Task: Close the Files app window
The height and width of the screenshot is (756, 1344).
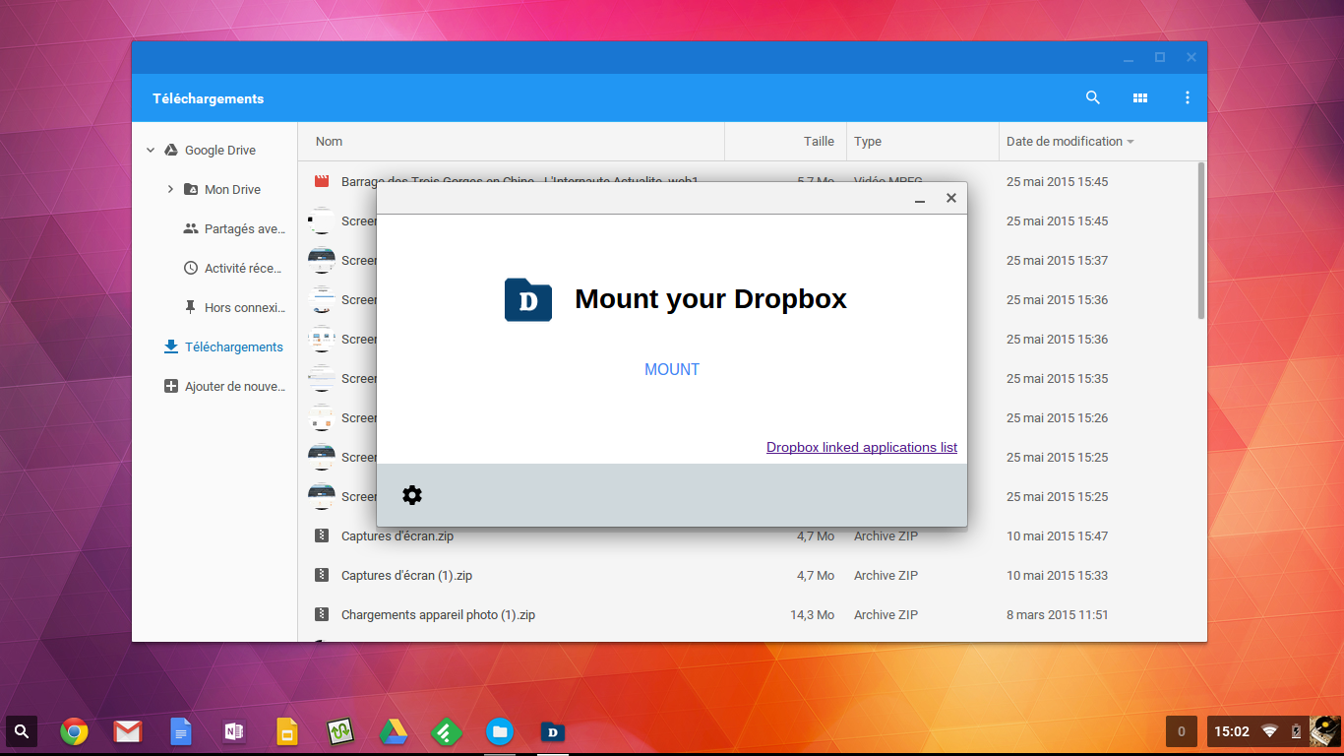Action: pyautogui.click(x=1191, y=58)
